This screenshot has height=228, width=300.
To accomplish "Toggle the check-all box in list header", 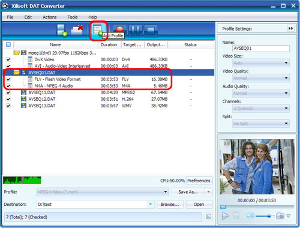I will tap(8, 44).
